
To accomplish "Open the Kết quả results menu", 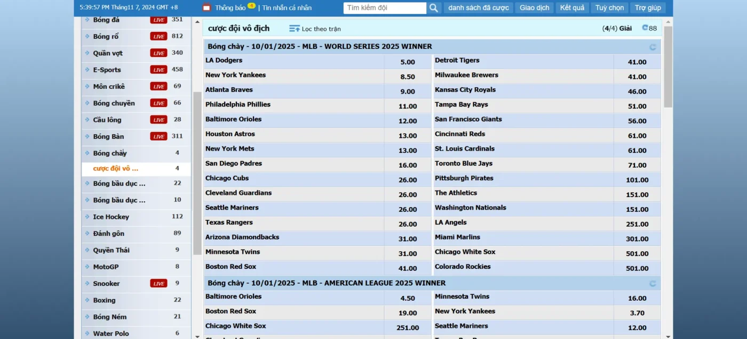I will pos(573,8).
